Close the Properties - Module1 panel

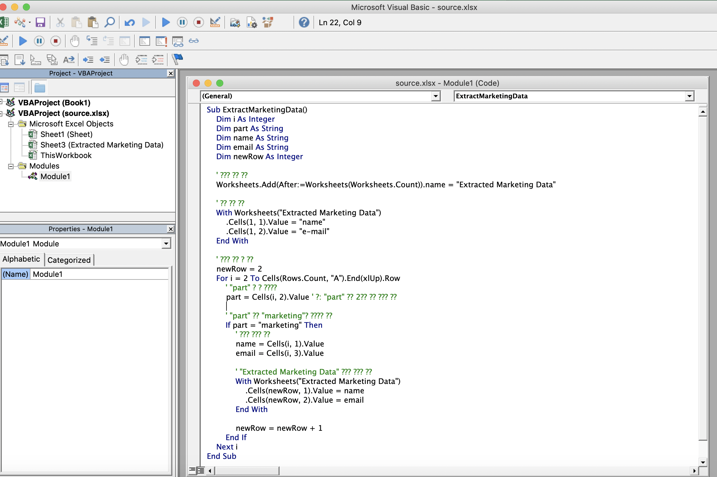(171, 229)
